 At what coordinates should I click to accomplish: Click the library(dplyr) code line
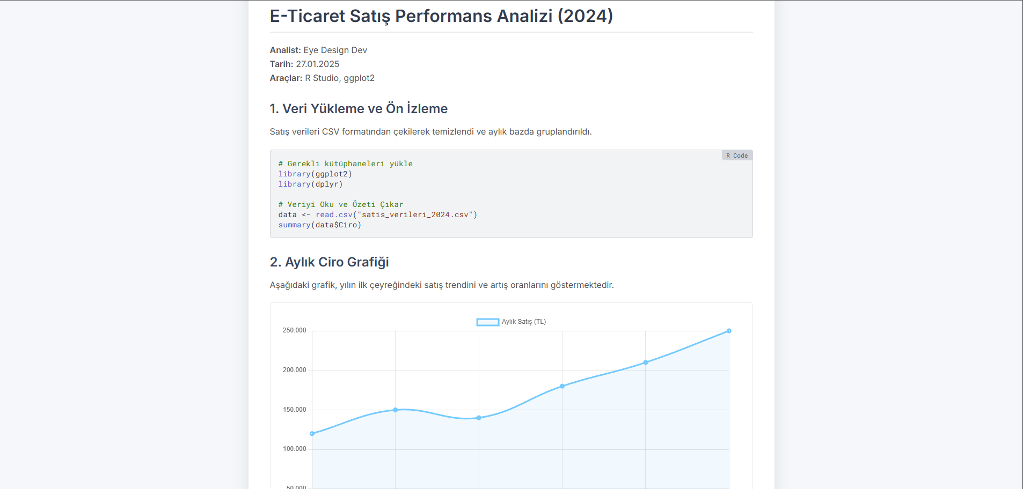pos(310,184)
